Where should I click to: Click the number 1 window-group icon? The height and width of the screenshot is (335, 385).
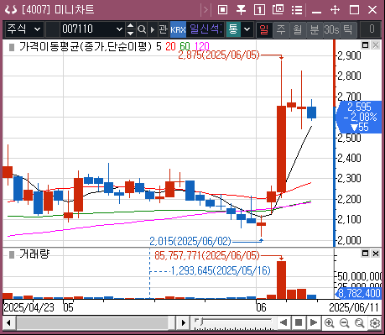pos(259,10)
